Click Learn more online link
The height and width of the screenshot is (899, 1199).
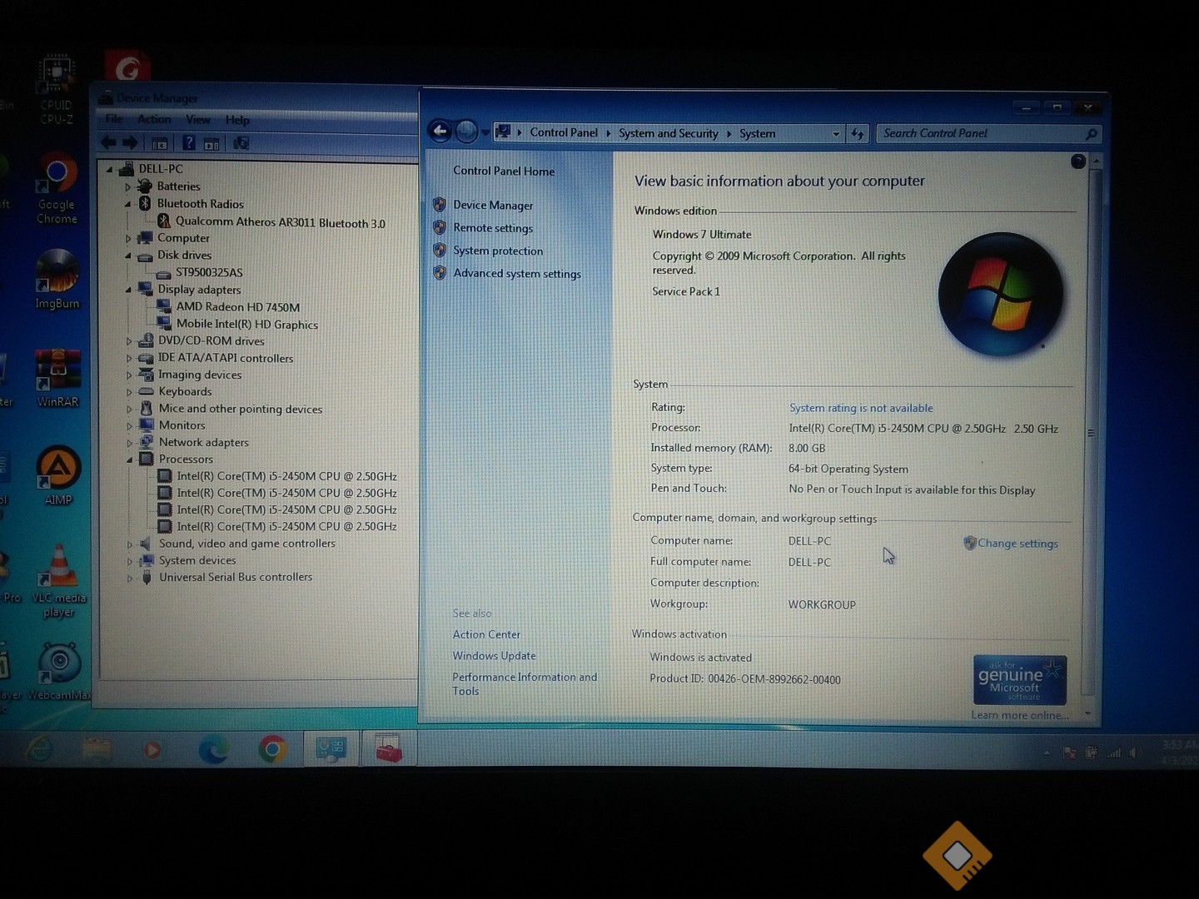click(x=1020, y=715)
